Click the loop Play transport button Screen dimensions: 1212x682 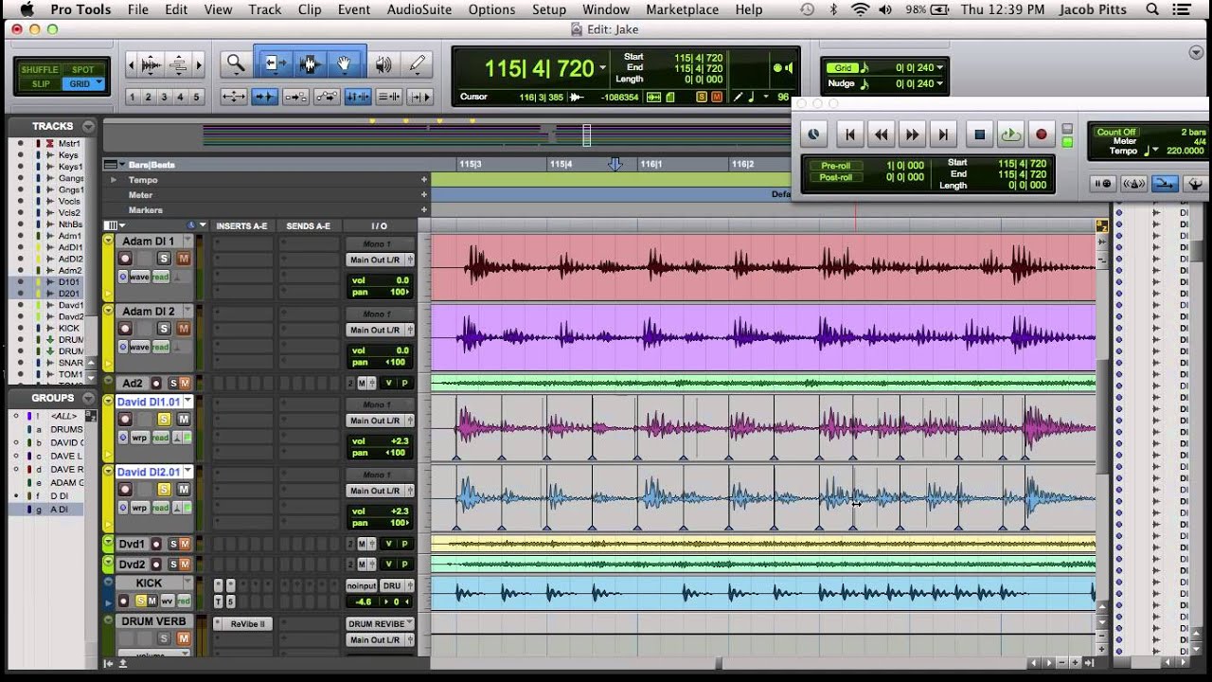tap(1011, 135)
